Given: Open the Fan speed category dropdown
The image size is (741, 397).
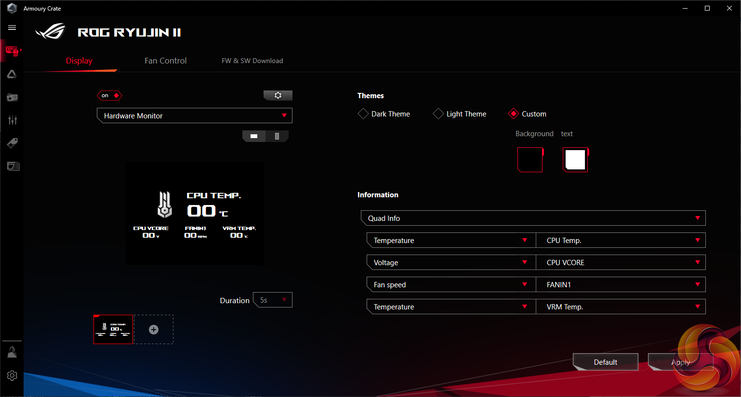Looking at the screenshot, I should [451, 284].
